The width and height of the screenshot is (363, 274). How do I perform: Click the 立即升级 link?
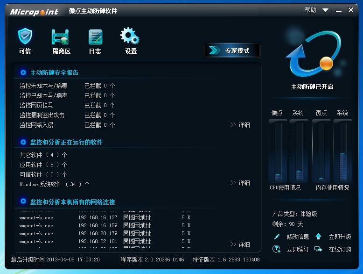point(340,237)
